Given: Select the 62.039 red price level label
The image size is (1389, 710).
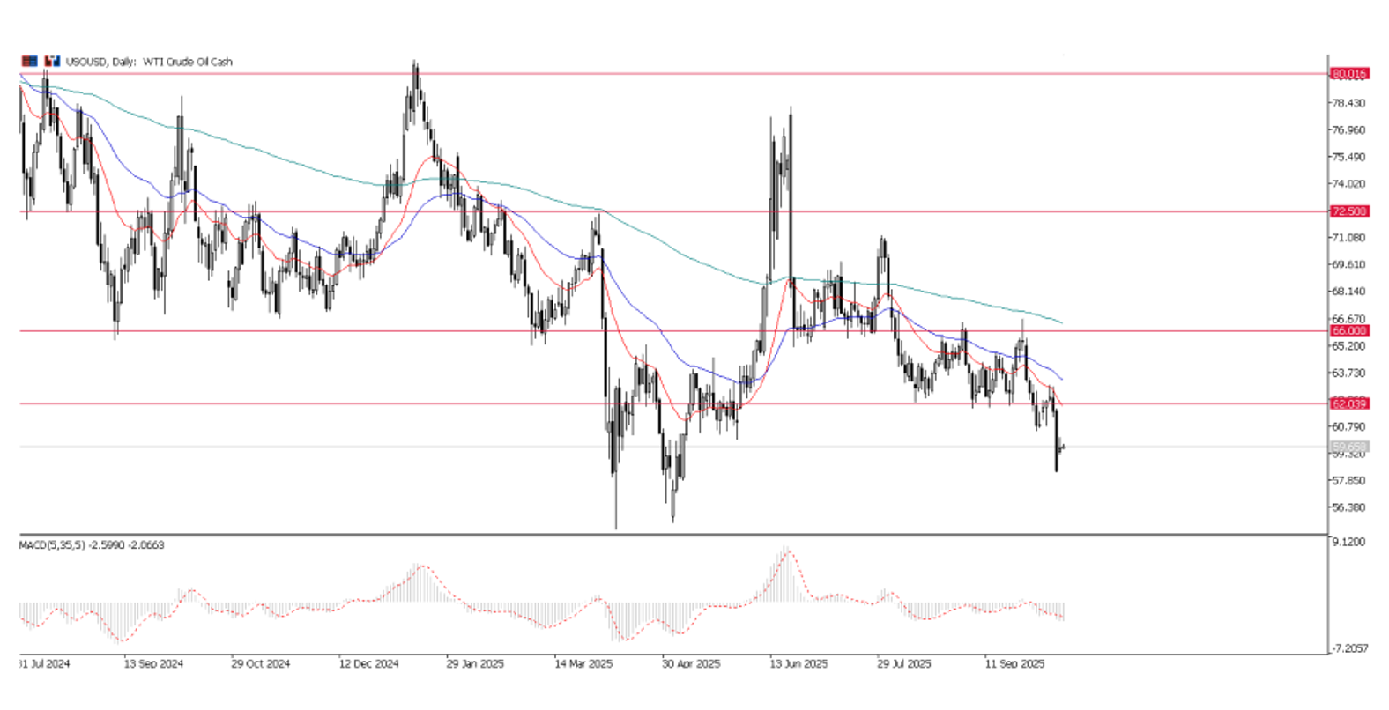Looking at the screenshot, I should coord(1349,403).
